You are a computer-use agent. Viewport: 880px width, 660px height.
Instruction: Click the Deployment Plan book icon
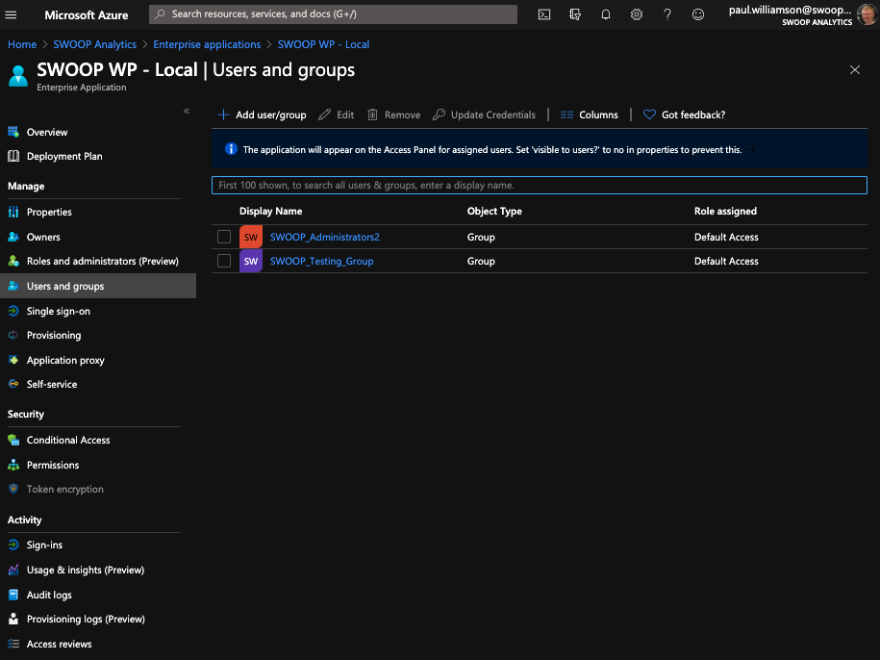[x=13, y=156]
